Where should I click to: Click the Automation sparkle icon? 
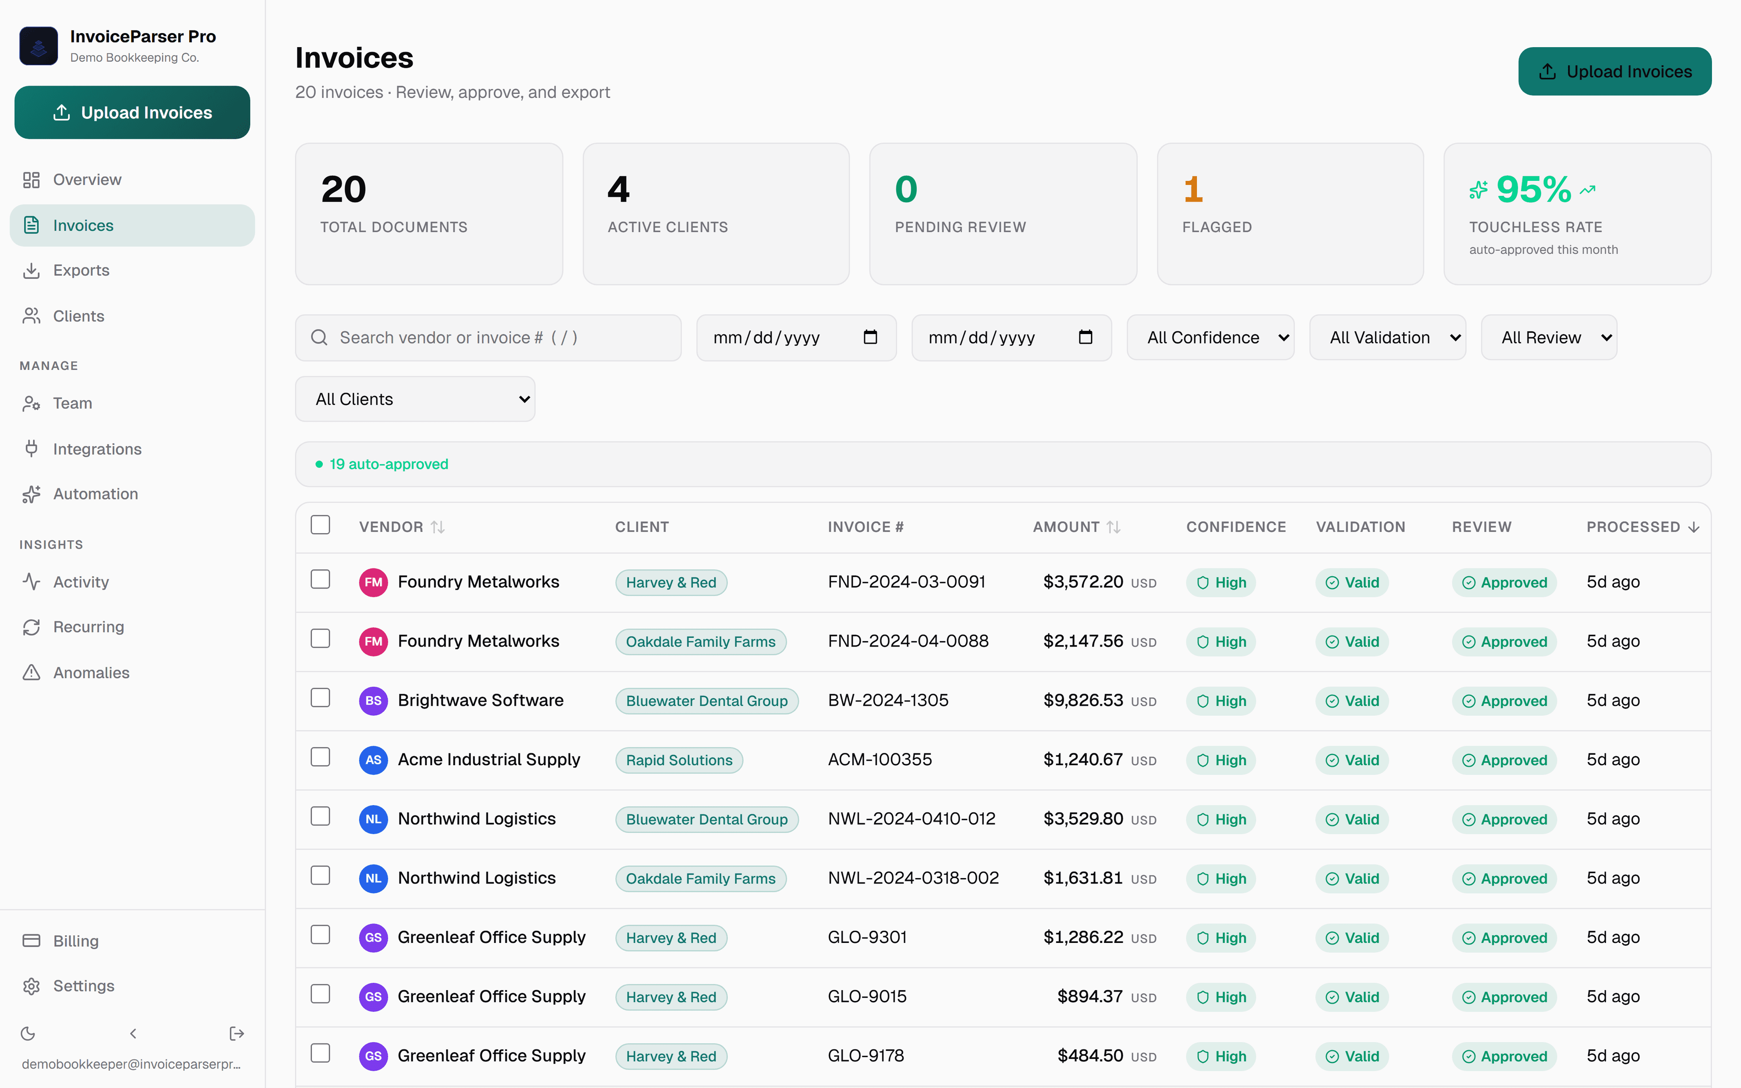tap(31, 494)
